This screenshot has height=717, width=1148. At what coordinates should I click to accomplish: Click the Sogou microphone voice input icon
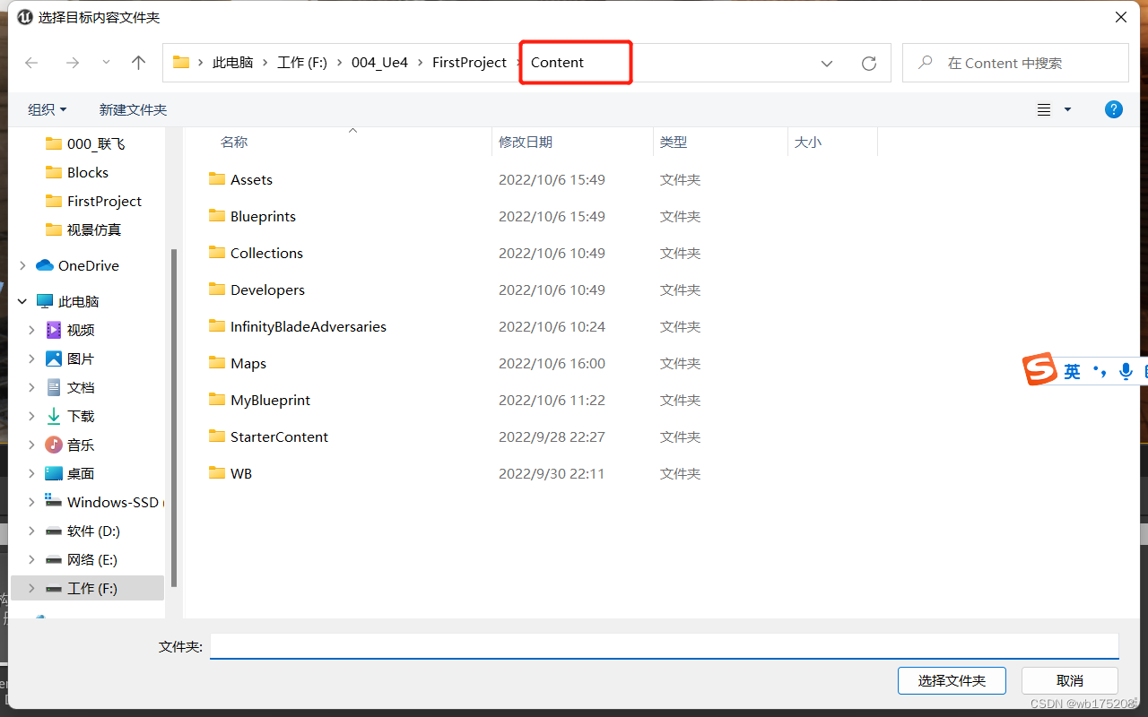[1126, 370]
